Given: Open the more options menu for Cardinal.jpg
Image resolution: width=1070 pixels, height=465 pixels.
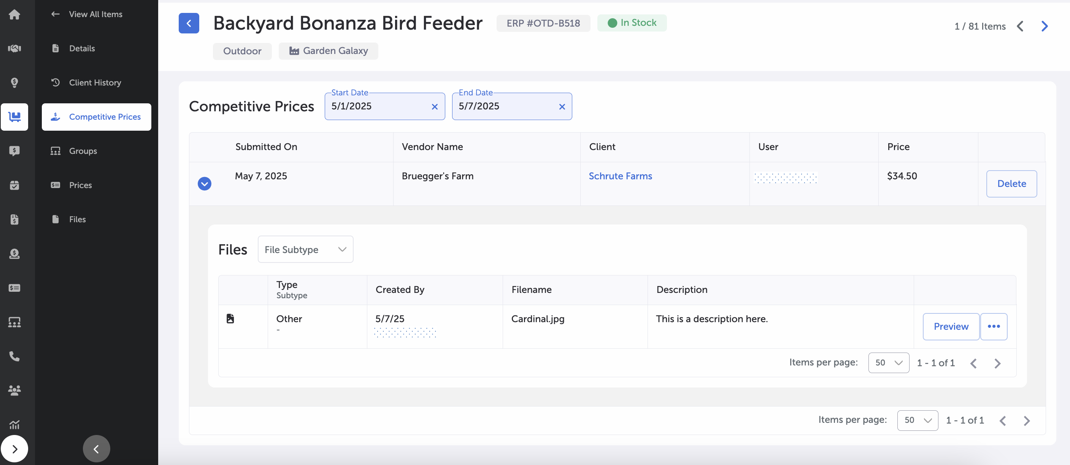Looking at the screenshot, I should point(993,326).
